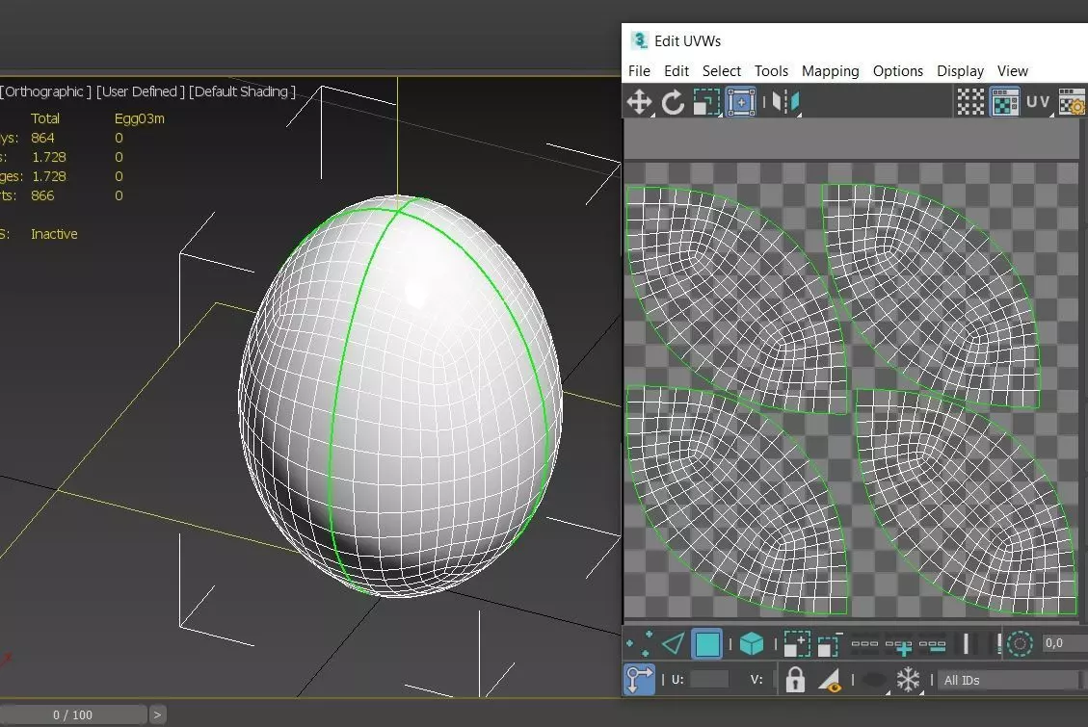Click the 866 verts total value
The image size is (1088, 727).
coord(42,195)
